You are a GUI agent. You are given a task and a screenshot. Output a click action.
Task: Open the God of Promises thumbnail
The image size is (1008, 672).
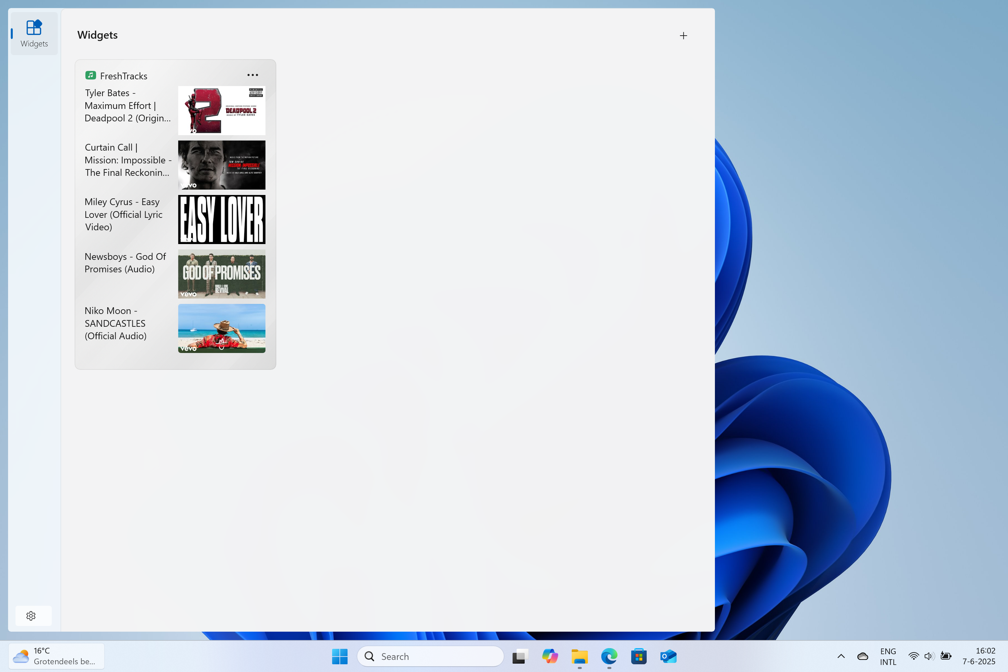point(221,274)
